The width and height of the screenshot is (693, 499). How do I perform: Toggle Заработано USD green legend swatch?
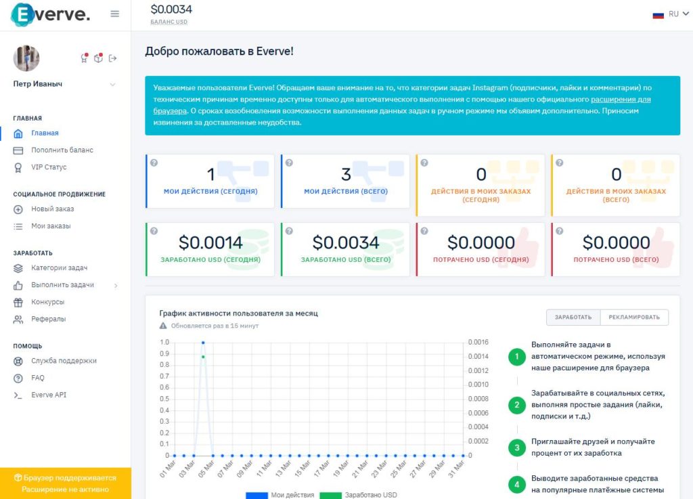(x=330, y=496)
